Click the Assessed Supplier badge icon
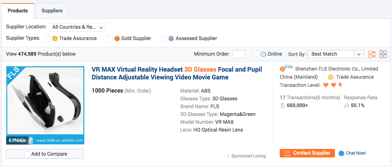The height and width of the screenshot is (167, 392). pyautogui.click(x=171, y=39)
